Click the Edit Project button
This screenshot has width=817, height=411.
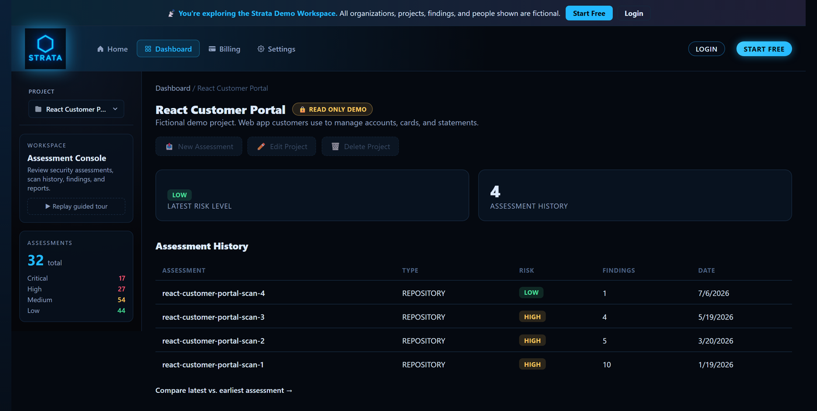click(x=282, y=147)
